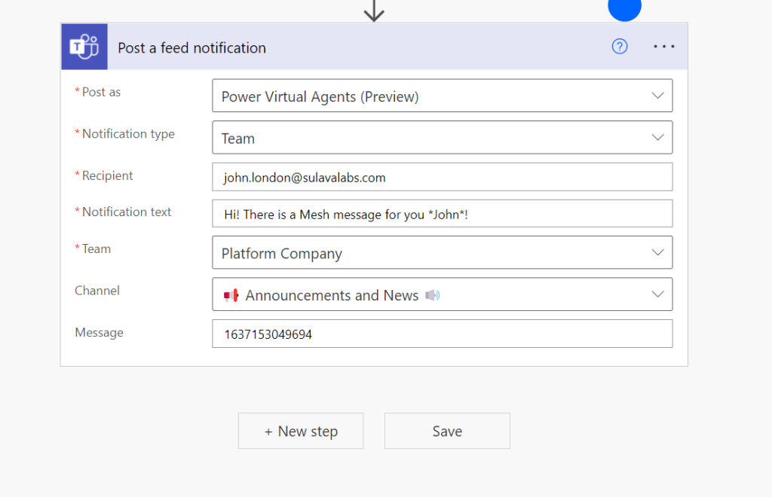Click the Recipient email input field
This screenshot has width=772, height=497.
coord(442,178)
